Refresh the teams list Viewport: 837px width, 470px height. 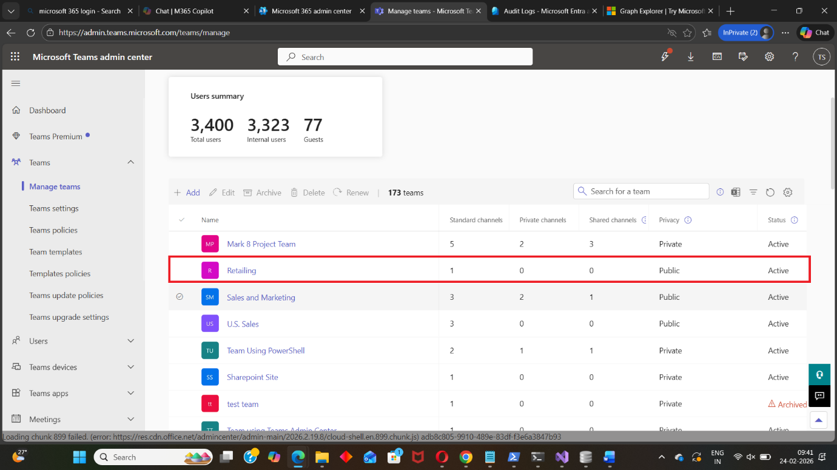coord(770,192)
